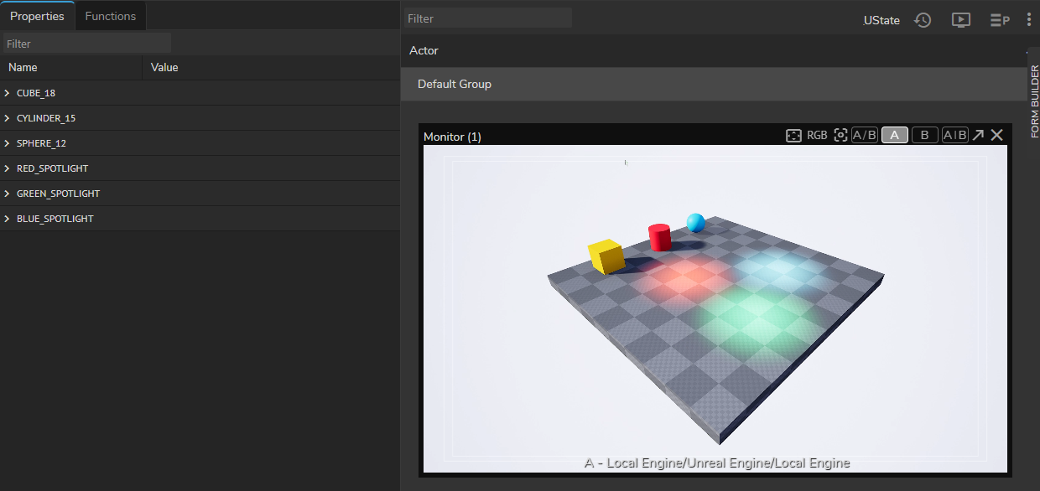1040x491 pixels.
Task: Close the Monitor (1) panel
Action: 996,136
